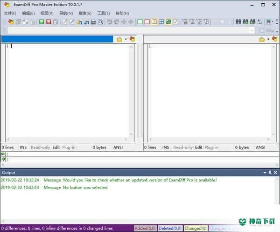This screenshot has height=232, width=280.
Task: Tick the Skip checkbox
Action: [x=262, y=30]
